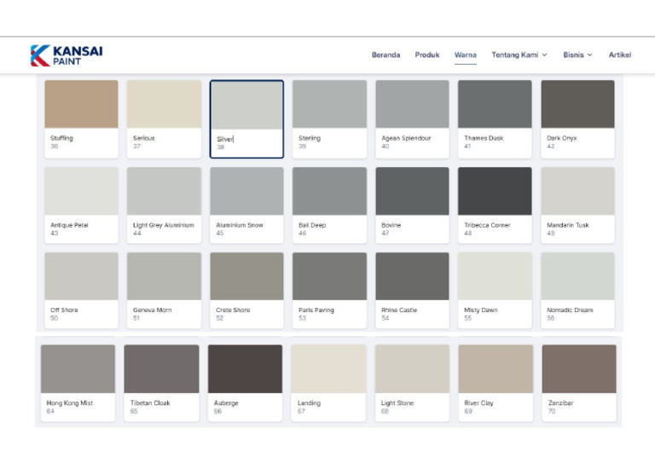This screenshot has height=463, width=655.
Task: Open the Beranda menu item
Action: (x=385, y=55)
